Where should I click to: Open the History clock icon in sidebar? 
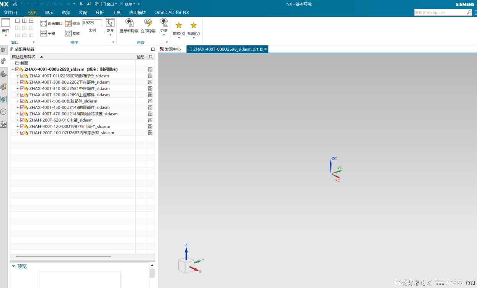pyautogui.click(x=3, y=112)
